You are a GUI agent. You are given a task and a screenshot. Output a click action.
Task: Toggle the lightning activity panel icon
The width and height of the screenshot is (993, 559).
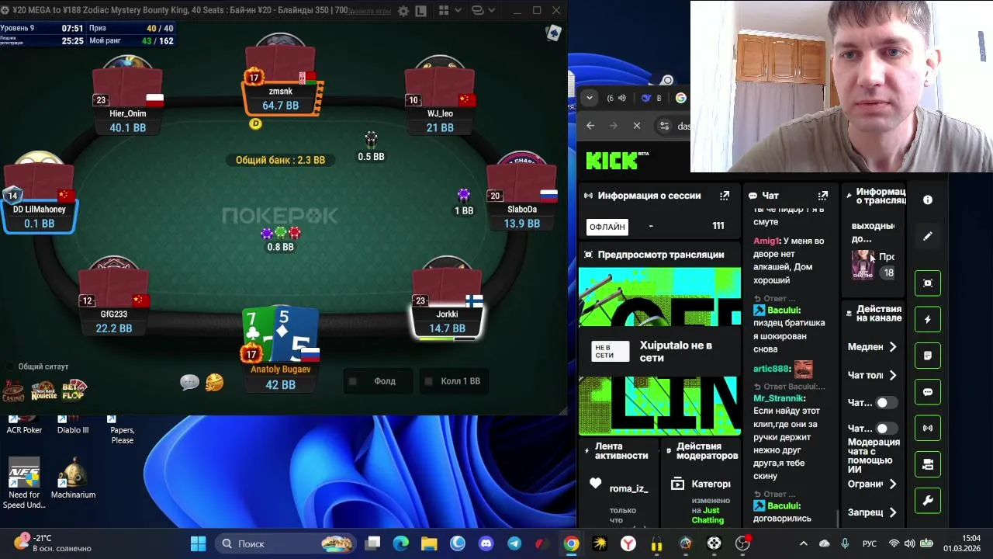click(928, 320)
